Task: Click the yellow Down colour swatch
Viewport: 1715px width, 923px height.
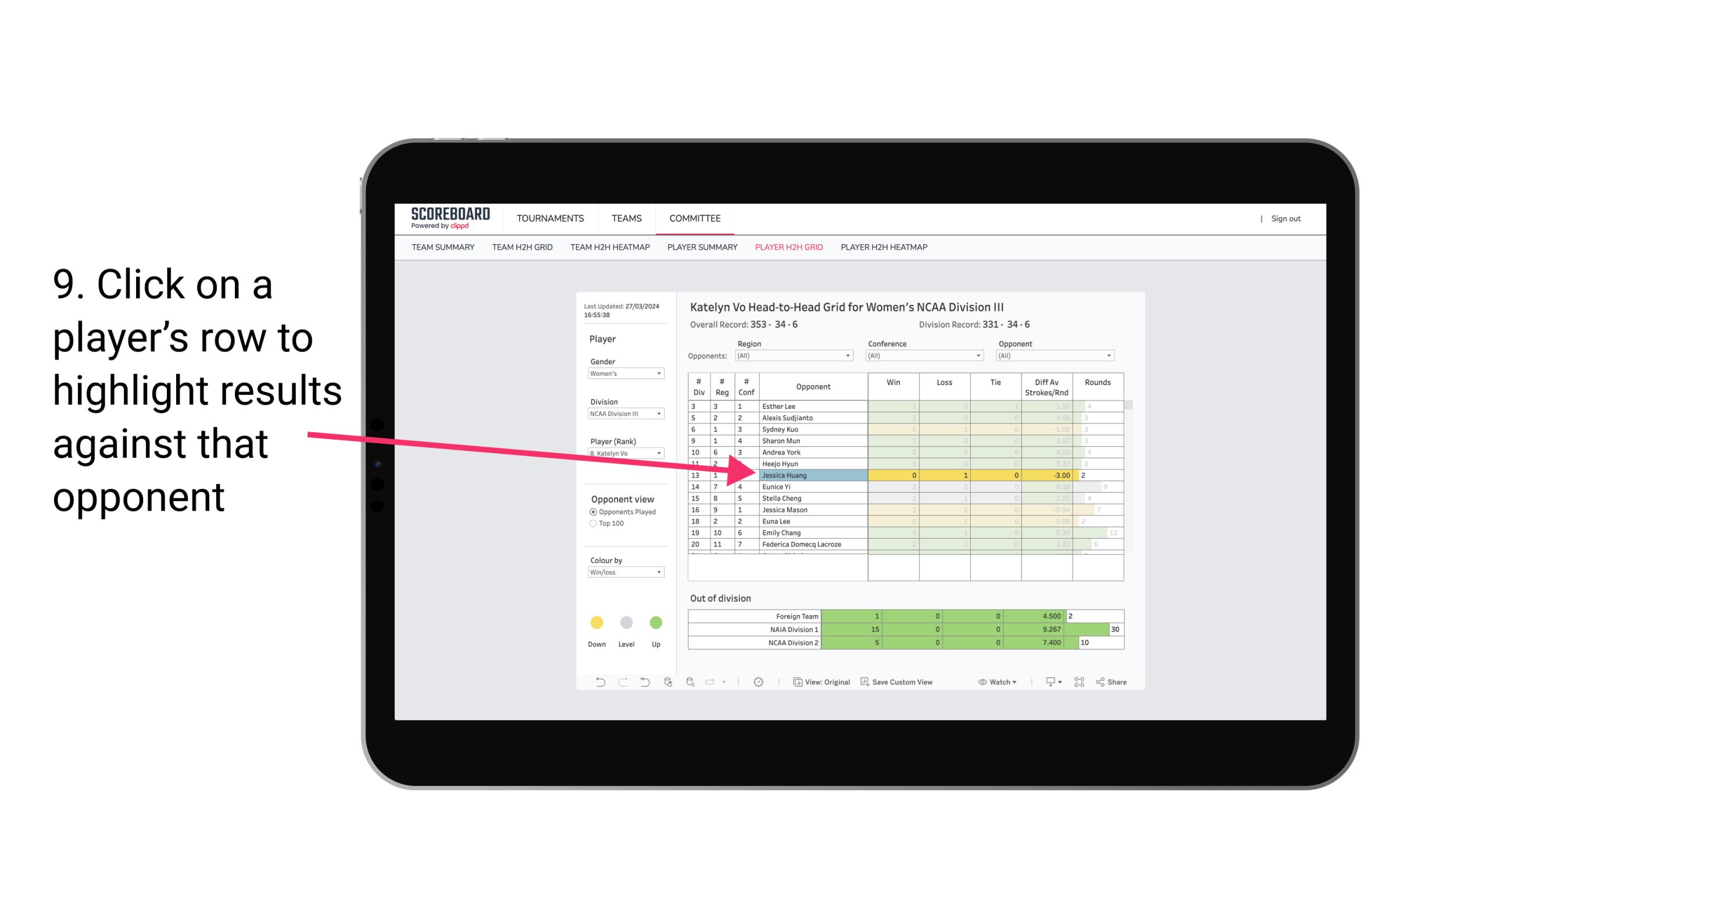Action: coord(596,621)
